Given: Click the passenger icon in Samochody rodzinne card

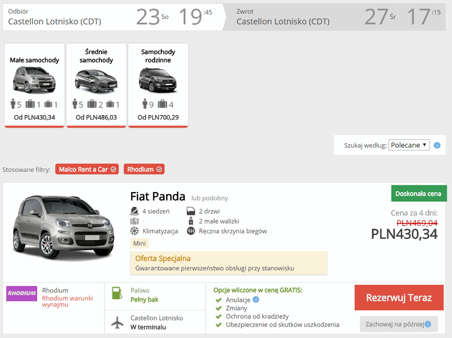Looking at the screenshot, I should pyautogui.click(x=145, y=104).
